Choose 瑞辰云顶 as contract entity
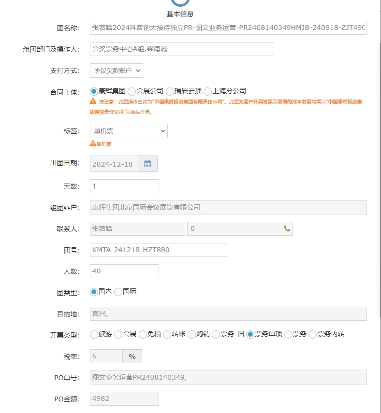This screenshot has height=413, width=381. point(170,91)
